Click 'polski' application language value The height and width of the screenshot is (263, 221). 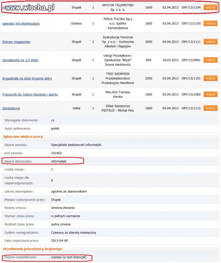55,128
